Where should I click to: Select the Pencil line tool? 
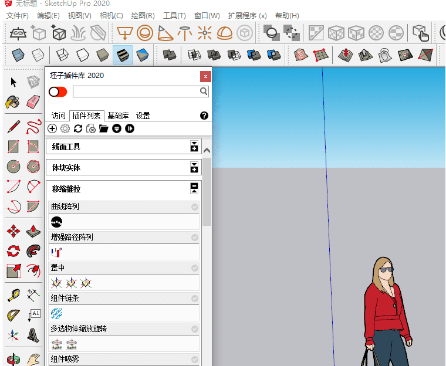[13, 126]
